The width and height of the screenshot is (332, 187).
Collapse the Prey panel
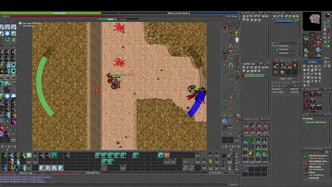(x=297, y=43)
